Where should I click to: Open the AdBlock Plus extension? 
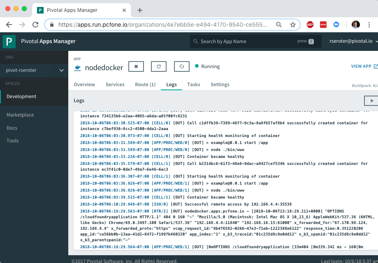[x=310, y=25]
